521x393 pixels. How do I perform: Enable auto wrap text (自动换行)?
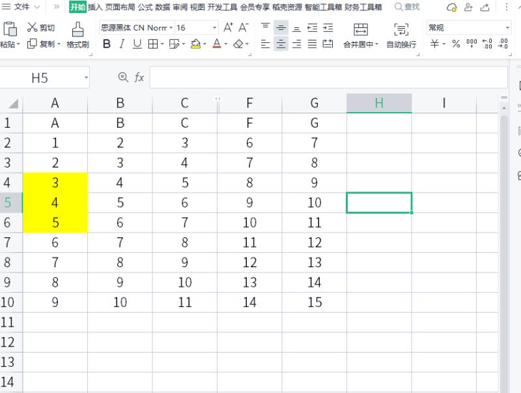pos(401,36)
